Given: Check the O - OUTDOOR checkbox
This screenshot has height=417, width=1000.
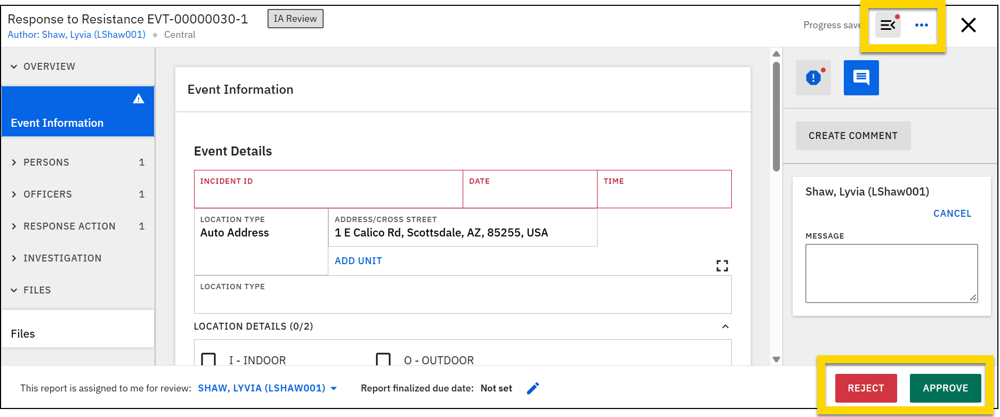Looking at the screenshot, I should pyautogui.click(x=383, y=359).
